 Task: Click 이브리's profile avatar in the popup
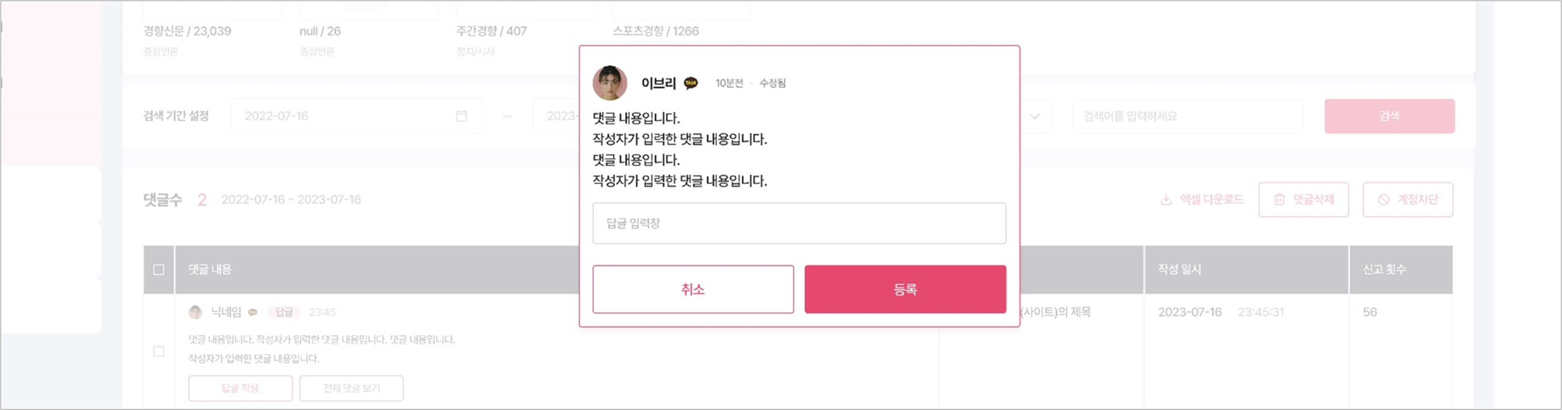pyautogui.click(x=609, y=83)
